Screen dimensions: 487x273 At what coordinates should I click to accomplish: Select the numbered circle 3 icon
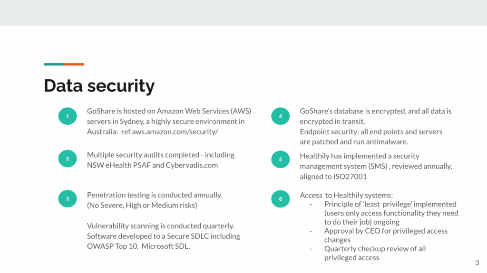[68, 199]
